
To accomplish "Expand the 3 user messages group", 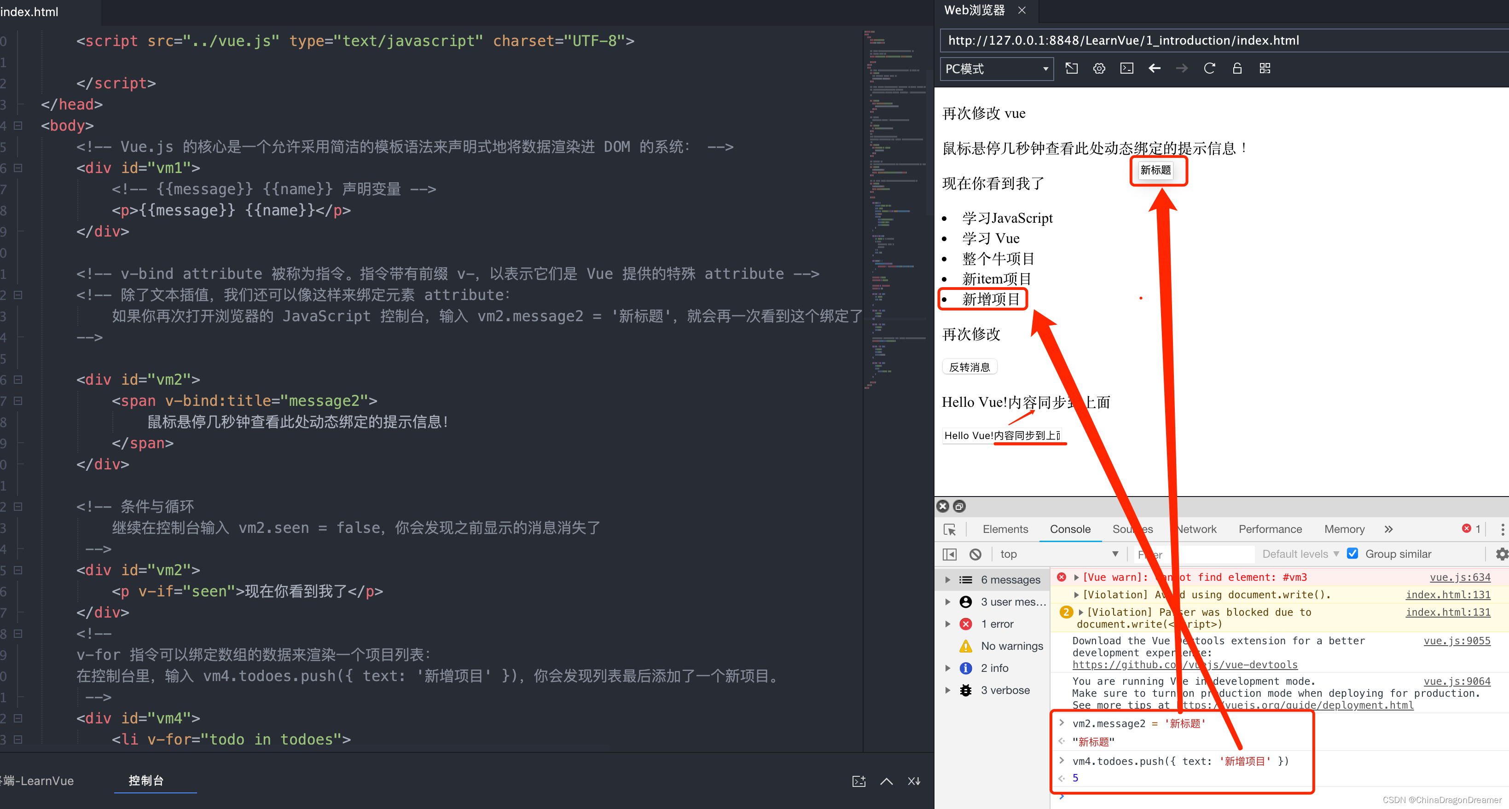I will click(948, 602).
